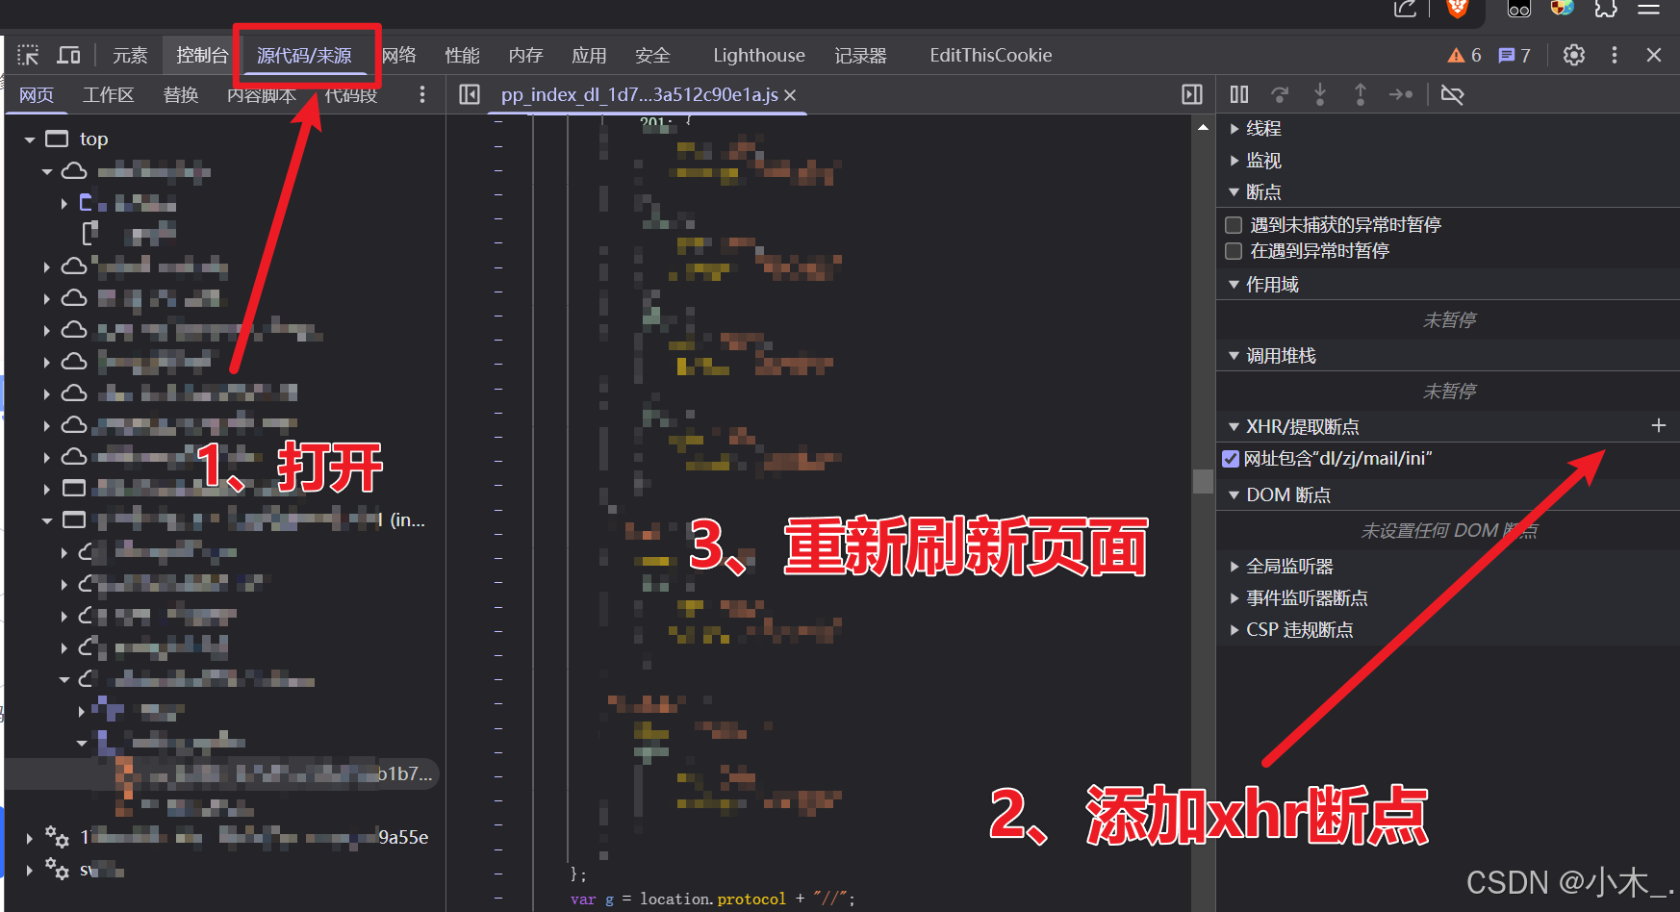The height and width of the screenshot is (912, 1680).
Task: Open browser extensions puzzle icon
Action: pos(1606,9)
